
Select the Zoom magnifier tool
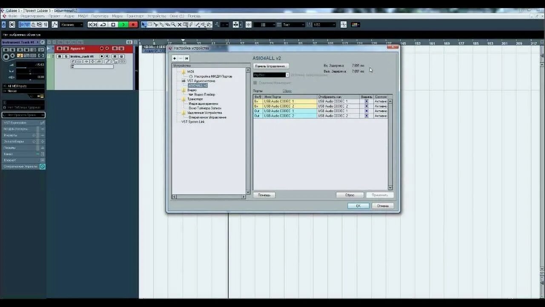click(174, 25)
